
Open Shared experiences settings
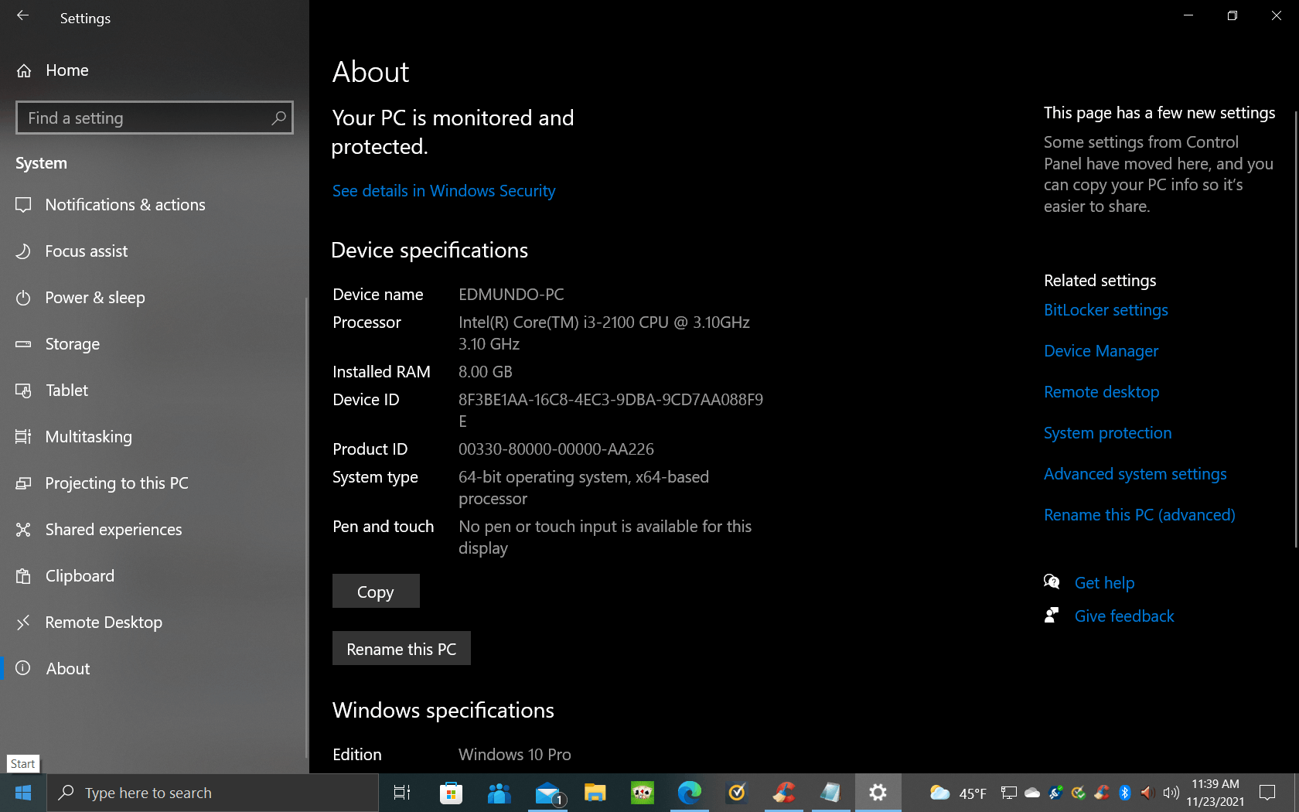pyautogui.click(x=155, y=530)
